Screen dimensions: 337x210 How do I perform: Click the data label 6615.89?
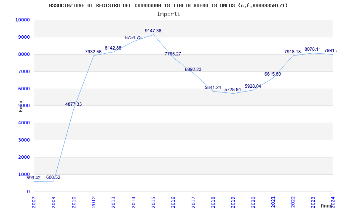pos(273,74)
